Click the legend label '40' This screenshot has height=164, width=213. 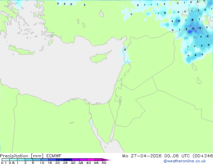tap(88, 163)
